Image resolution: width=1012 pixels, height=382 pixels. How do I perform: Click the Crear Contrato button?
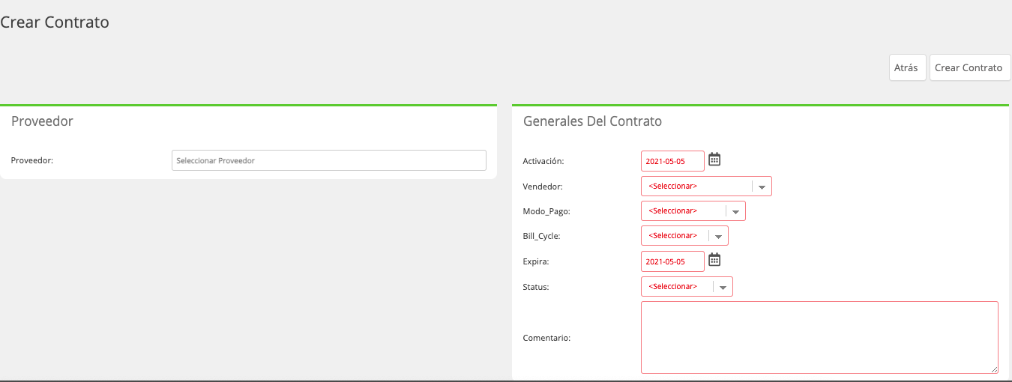click(969, 67)
